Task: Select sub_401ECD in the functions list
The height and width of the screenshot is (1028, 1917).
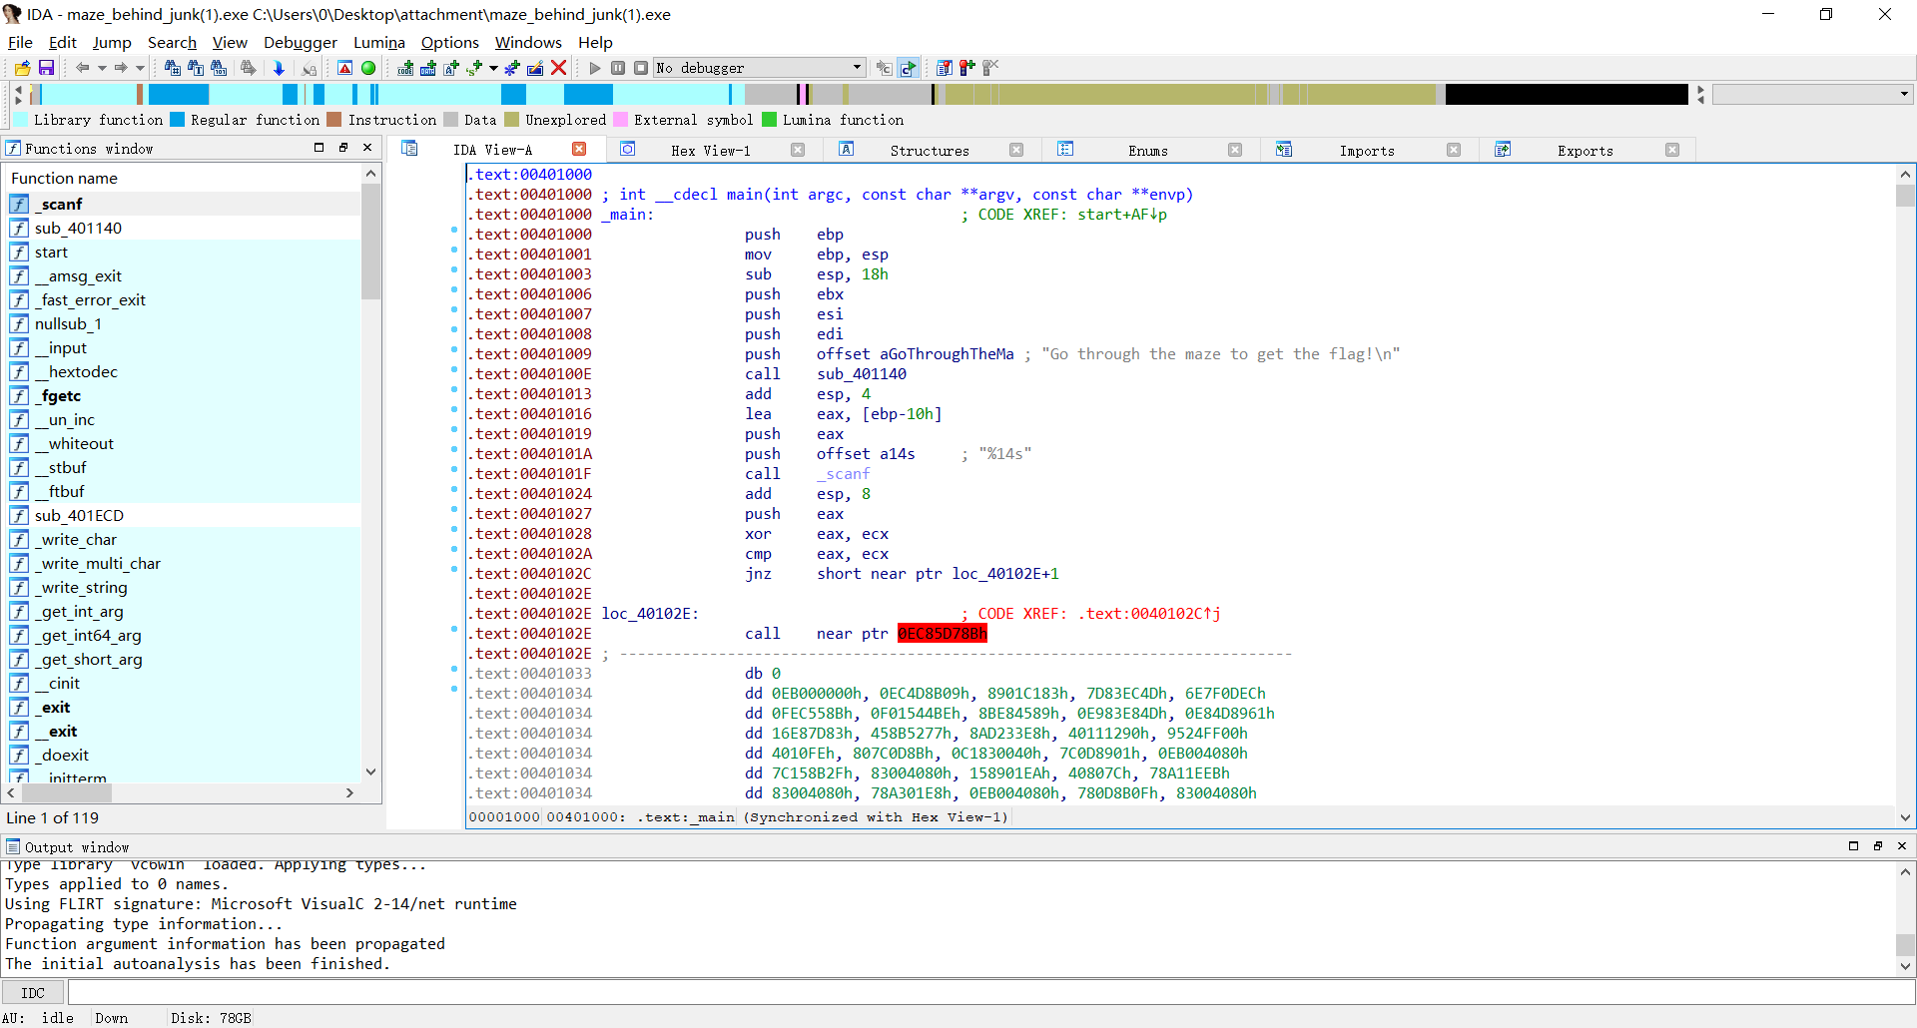Action: (x=184, y=515)
